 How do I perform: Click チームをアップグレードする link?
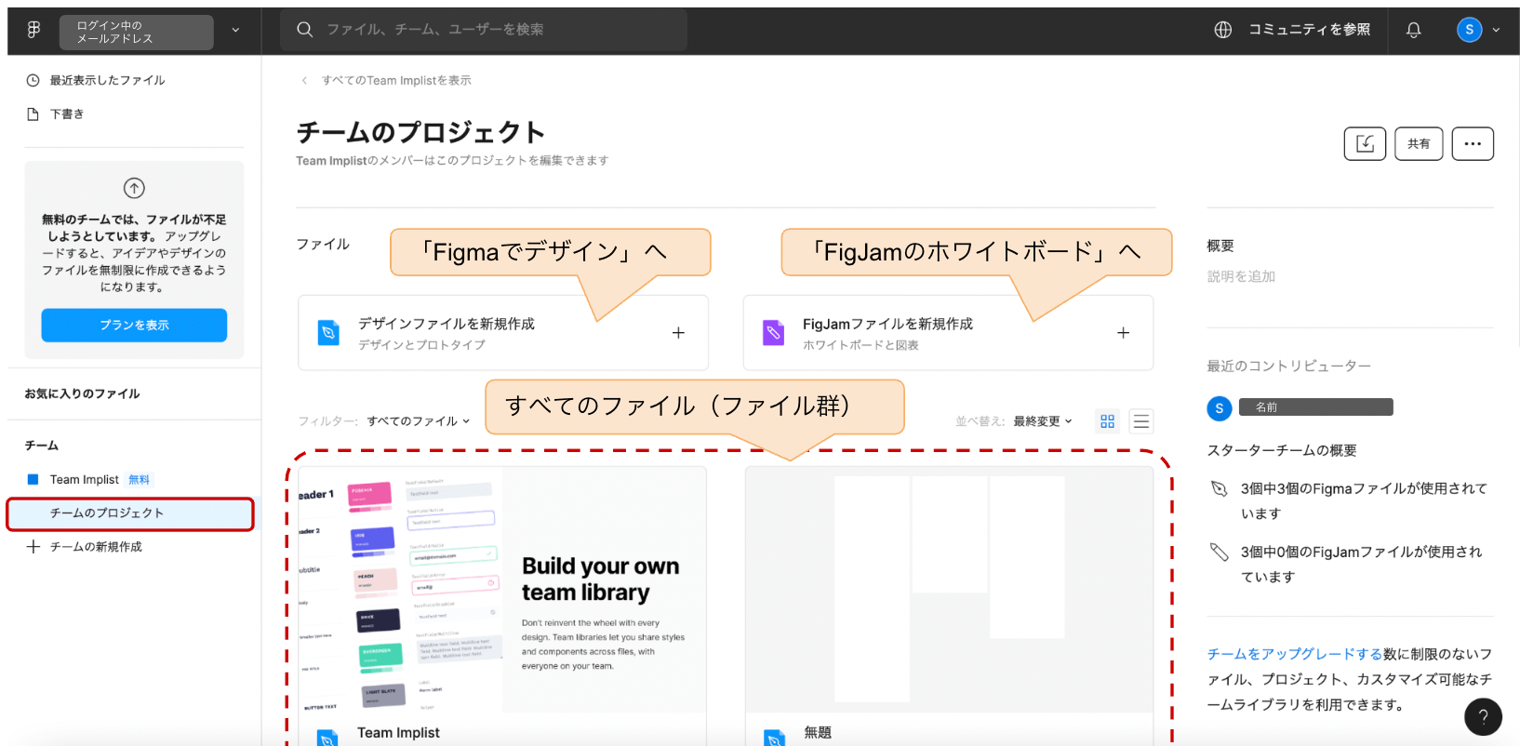coord(1295,654)
